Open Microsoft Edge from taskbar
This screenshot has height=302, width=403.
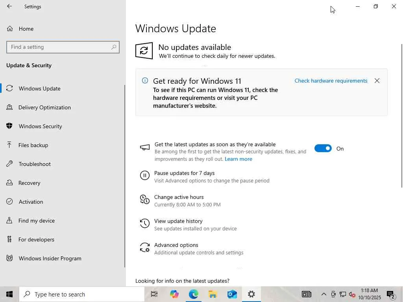194,294
